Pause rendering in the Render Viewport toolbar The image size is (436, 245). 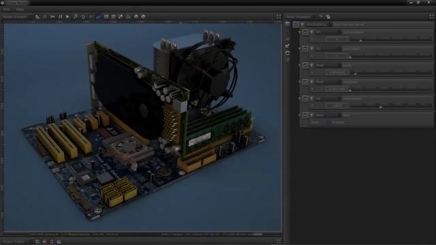click(61, 16)
